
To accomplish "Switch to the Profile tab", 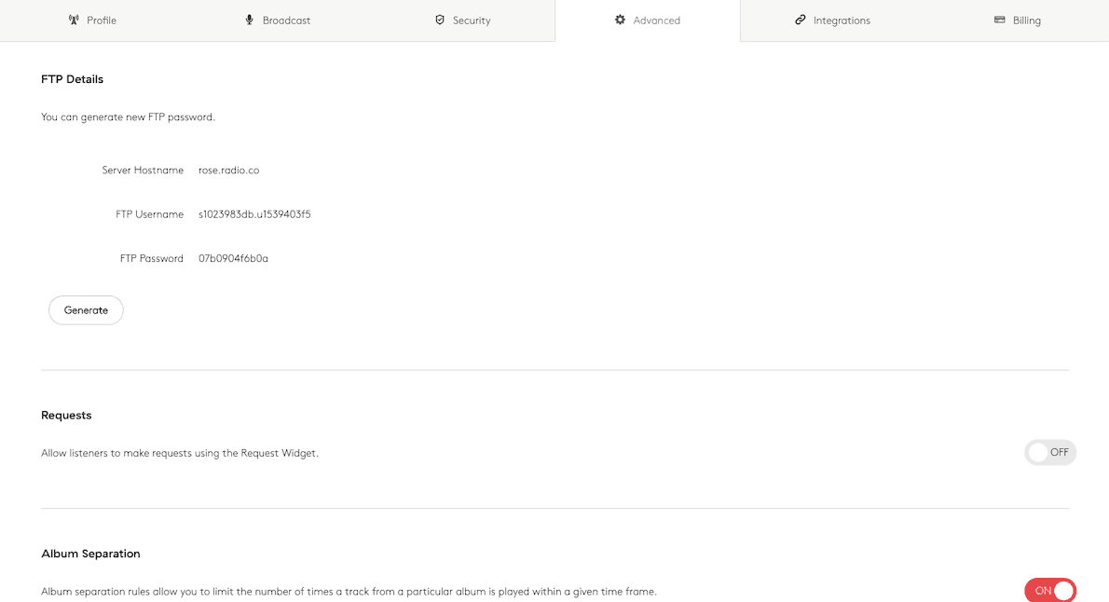I will 102,21.
